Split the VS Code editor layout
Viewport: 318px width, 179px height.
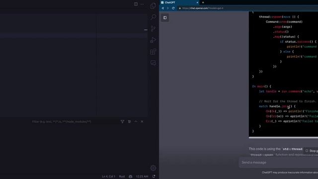click(x=136, y=4)
